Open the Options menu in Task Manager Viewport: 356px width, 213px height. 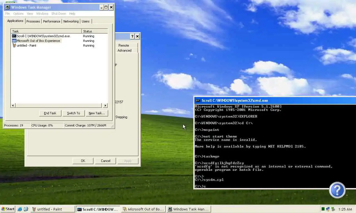pyautogui.click(x=18, y=14)
